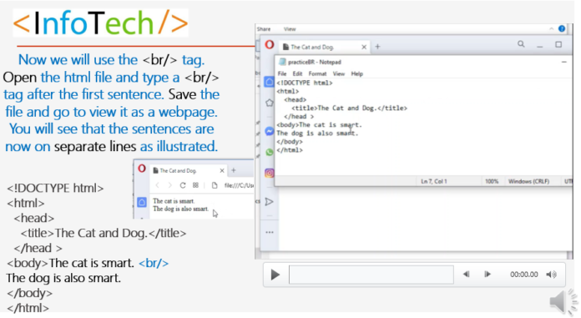Click '<body>The cat is smart.' in Notepad
The height and width of the screenshot is (318, 581).
point(319,125)
